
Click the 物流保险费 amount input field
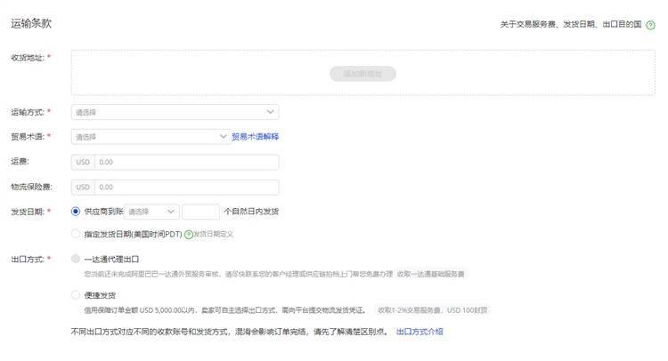(187, 187)
